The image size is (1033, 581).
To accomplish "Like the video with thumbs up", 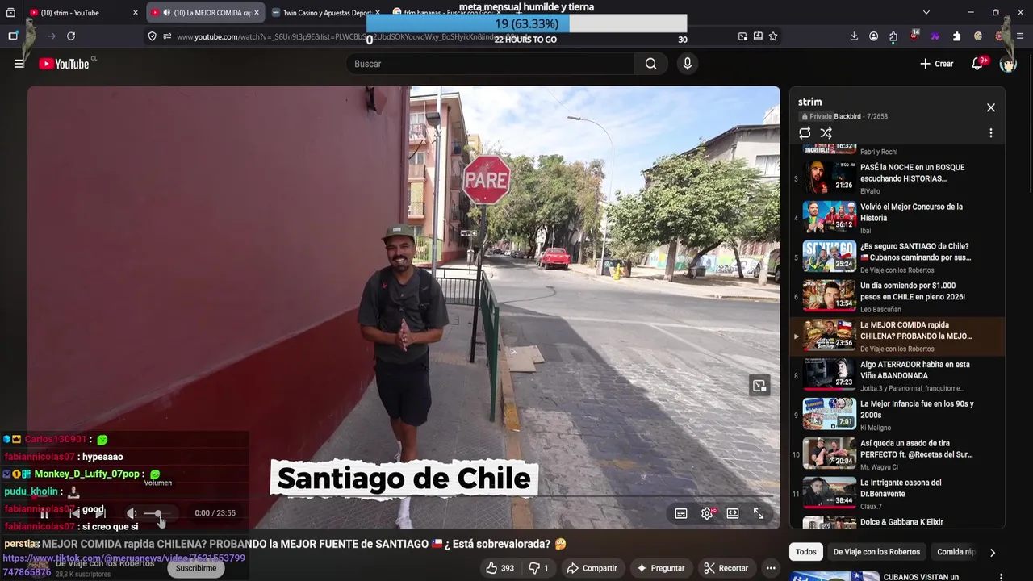I will [x=500, y=568].
